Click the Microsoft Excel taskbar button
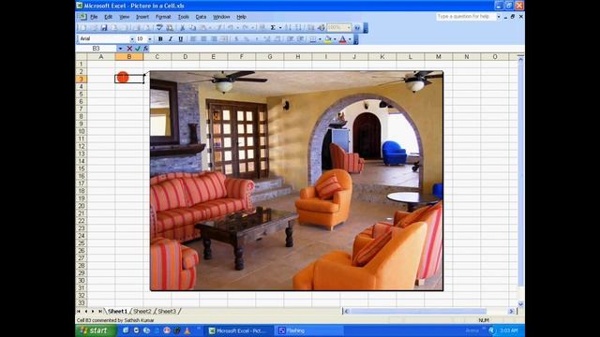This screenshot has width=600, height=337. click(x=239, y=330)
